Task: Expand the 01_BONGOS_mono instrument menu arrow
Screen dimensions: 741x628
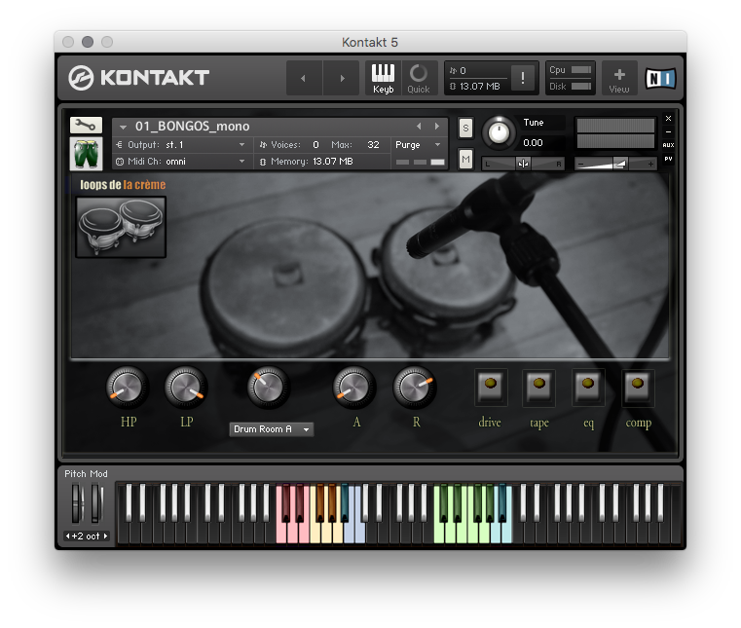Action: click(124, 128)
